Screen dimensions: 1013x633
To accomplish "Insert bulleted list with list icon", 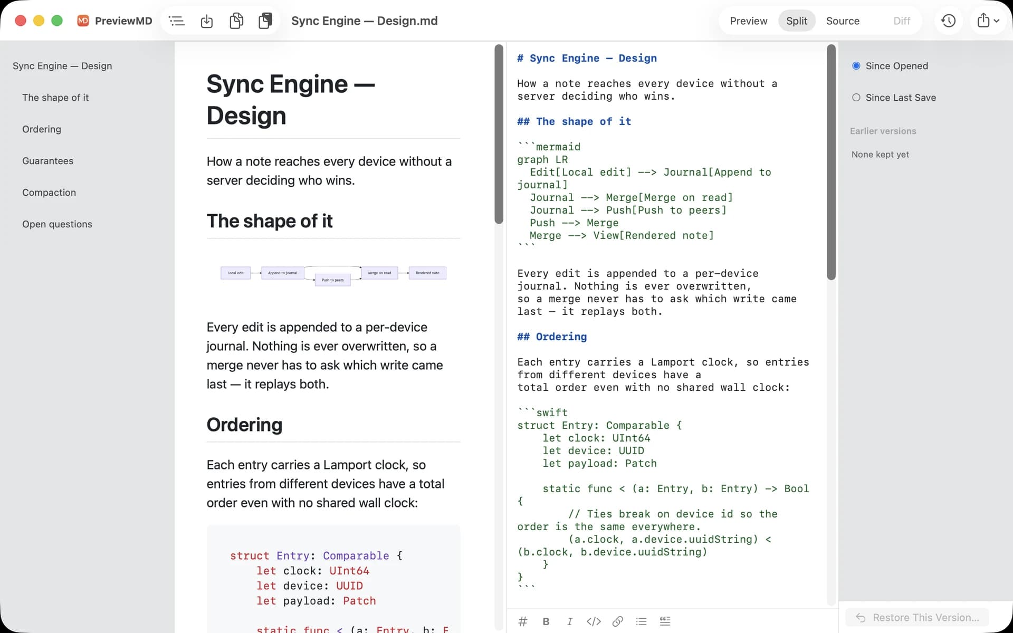I will tap(641, 621).
